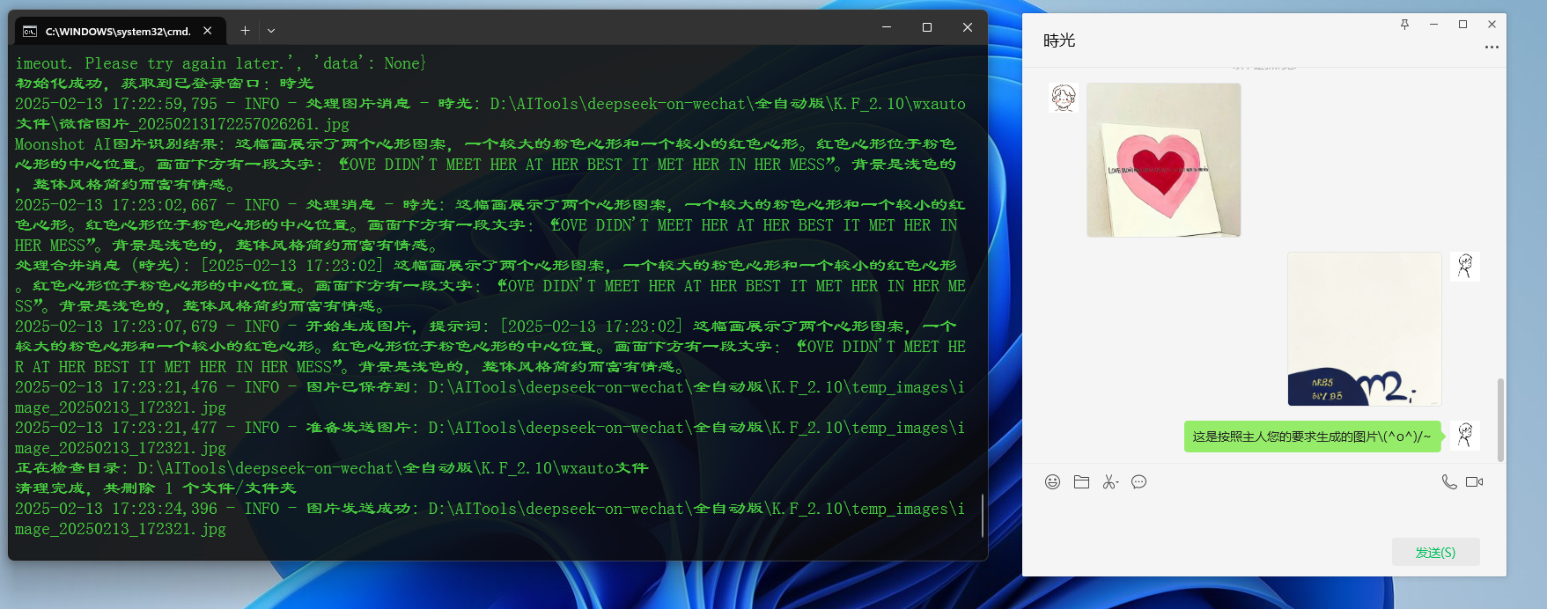The image size is (1547, 609).
Task: Click timestamp '2025-02-13 17:23:21,476' in terminal
Action: coord(116,387)
